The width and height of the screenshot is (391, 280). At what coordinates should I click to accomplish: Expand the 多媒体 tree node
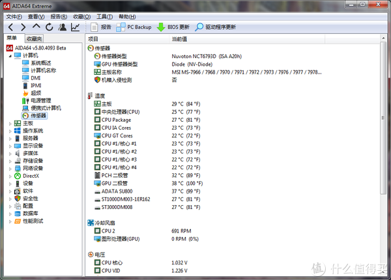coord(10,154)
